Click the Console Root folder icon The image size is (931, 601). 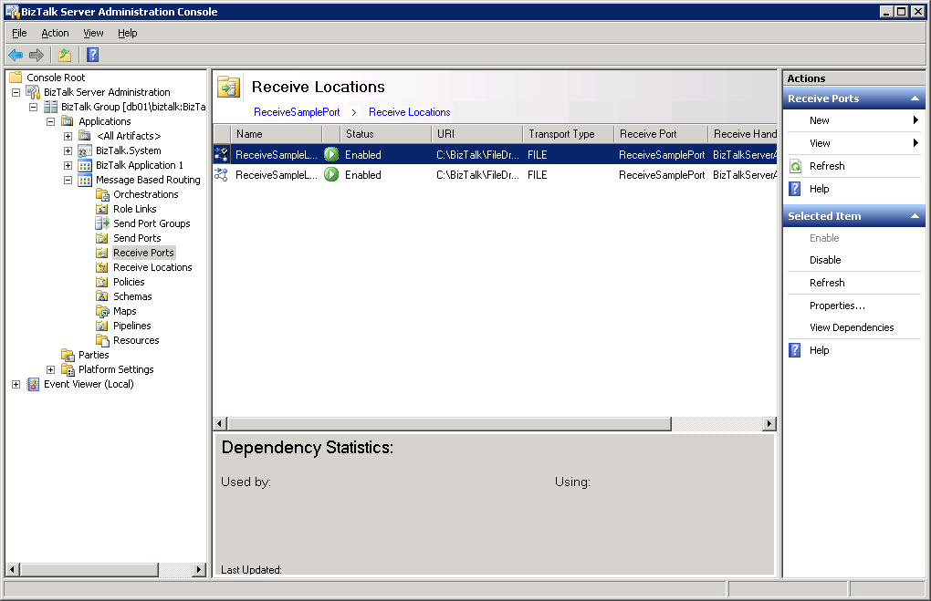[16, 78]
